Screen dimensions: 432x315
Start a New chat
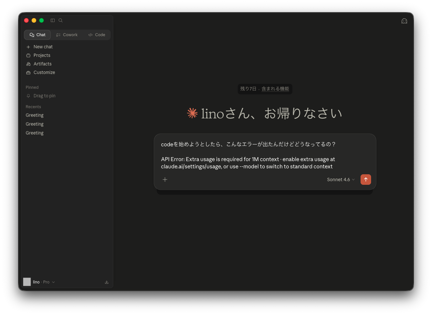(x=67, y=47)
